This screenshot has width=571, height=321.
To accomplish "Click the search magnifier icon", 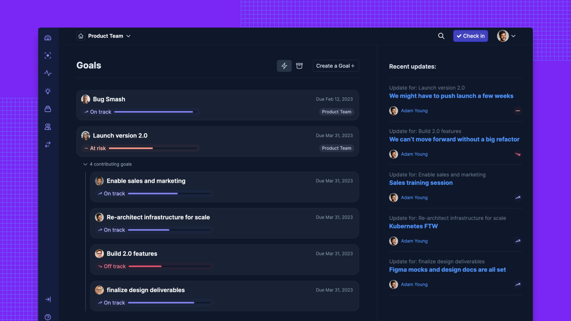I will coord(441,36).
